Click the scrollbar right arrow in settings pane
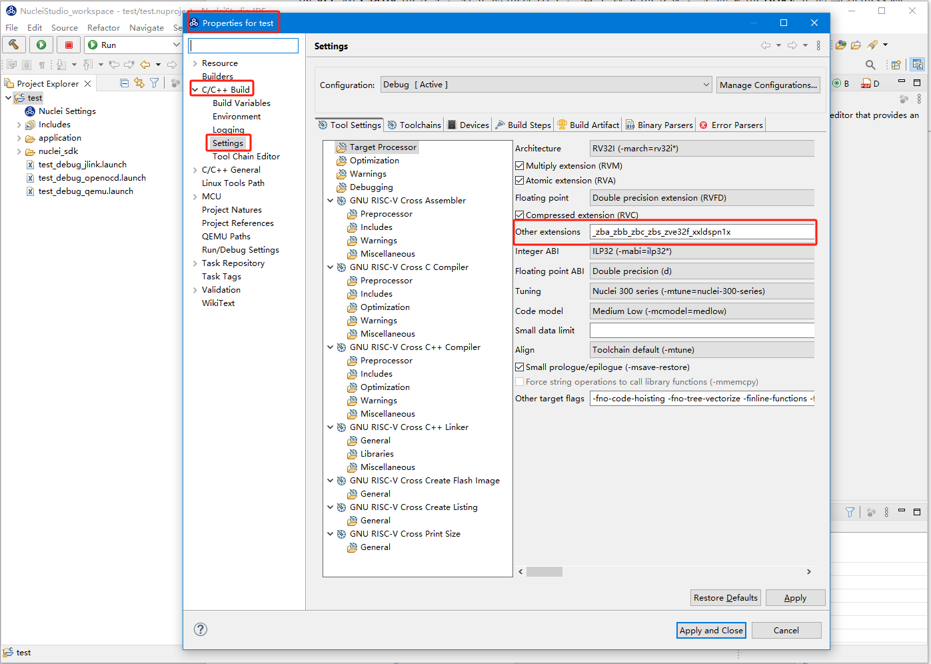The height and width of the screenshot is (664, 931). [809, 571]
